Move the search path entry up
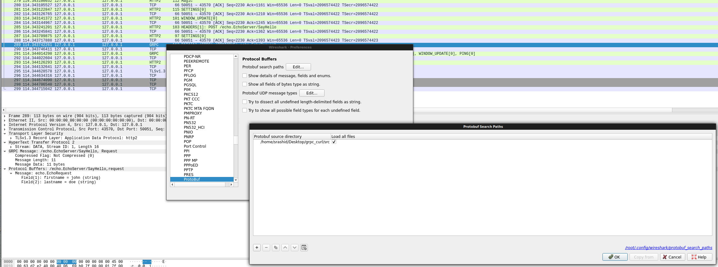This screenshot has height=267, width=718. tap(285, 247)
